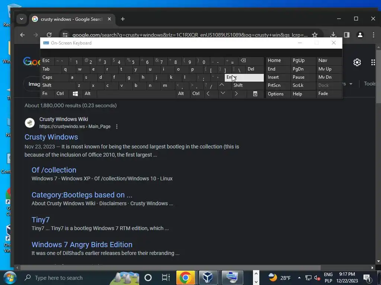Image resolution: width=381 pixels, height=285 pixels.
Task: Toggle left Ctrl key on keyboard
Action: point(61,94)
